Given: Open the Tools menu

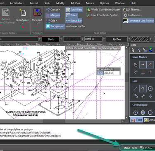Looking at the screenshot, I should tap(47, 3).
